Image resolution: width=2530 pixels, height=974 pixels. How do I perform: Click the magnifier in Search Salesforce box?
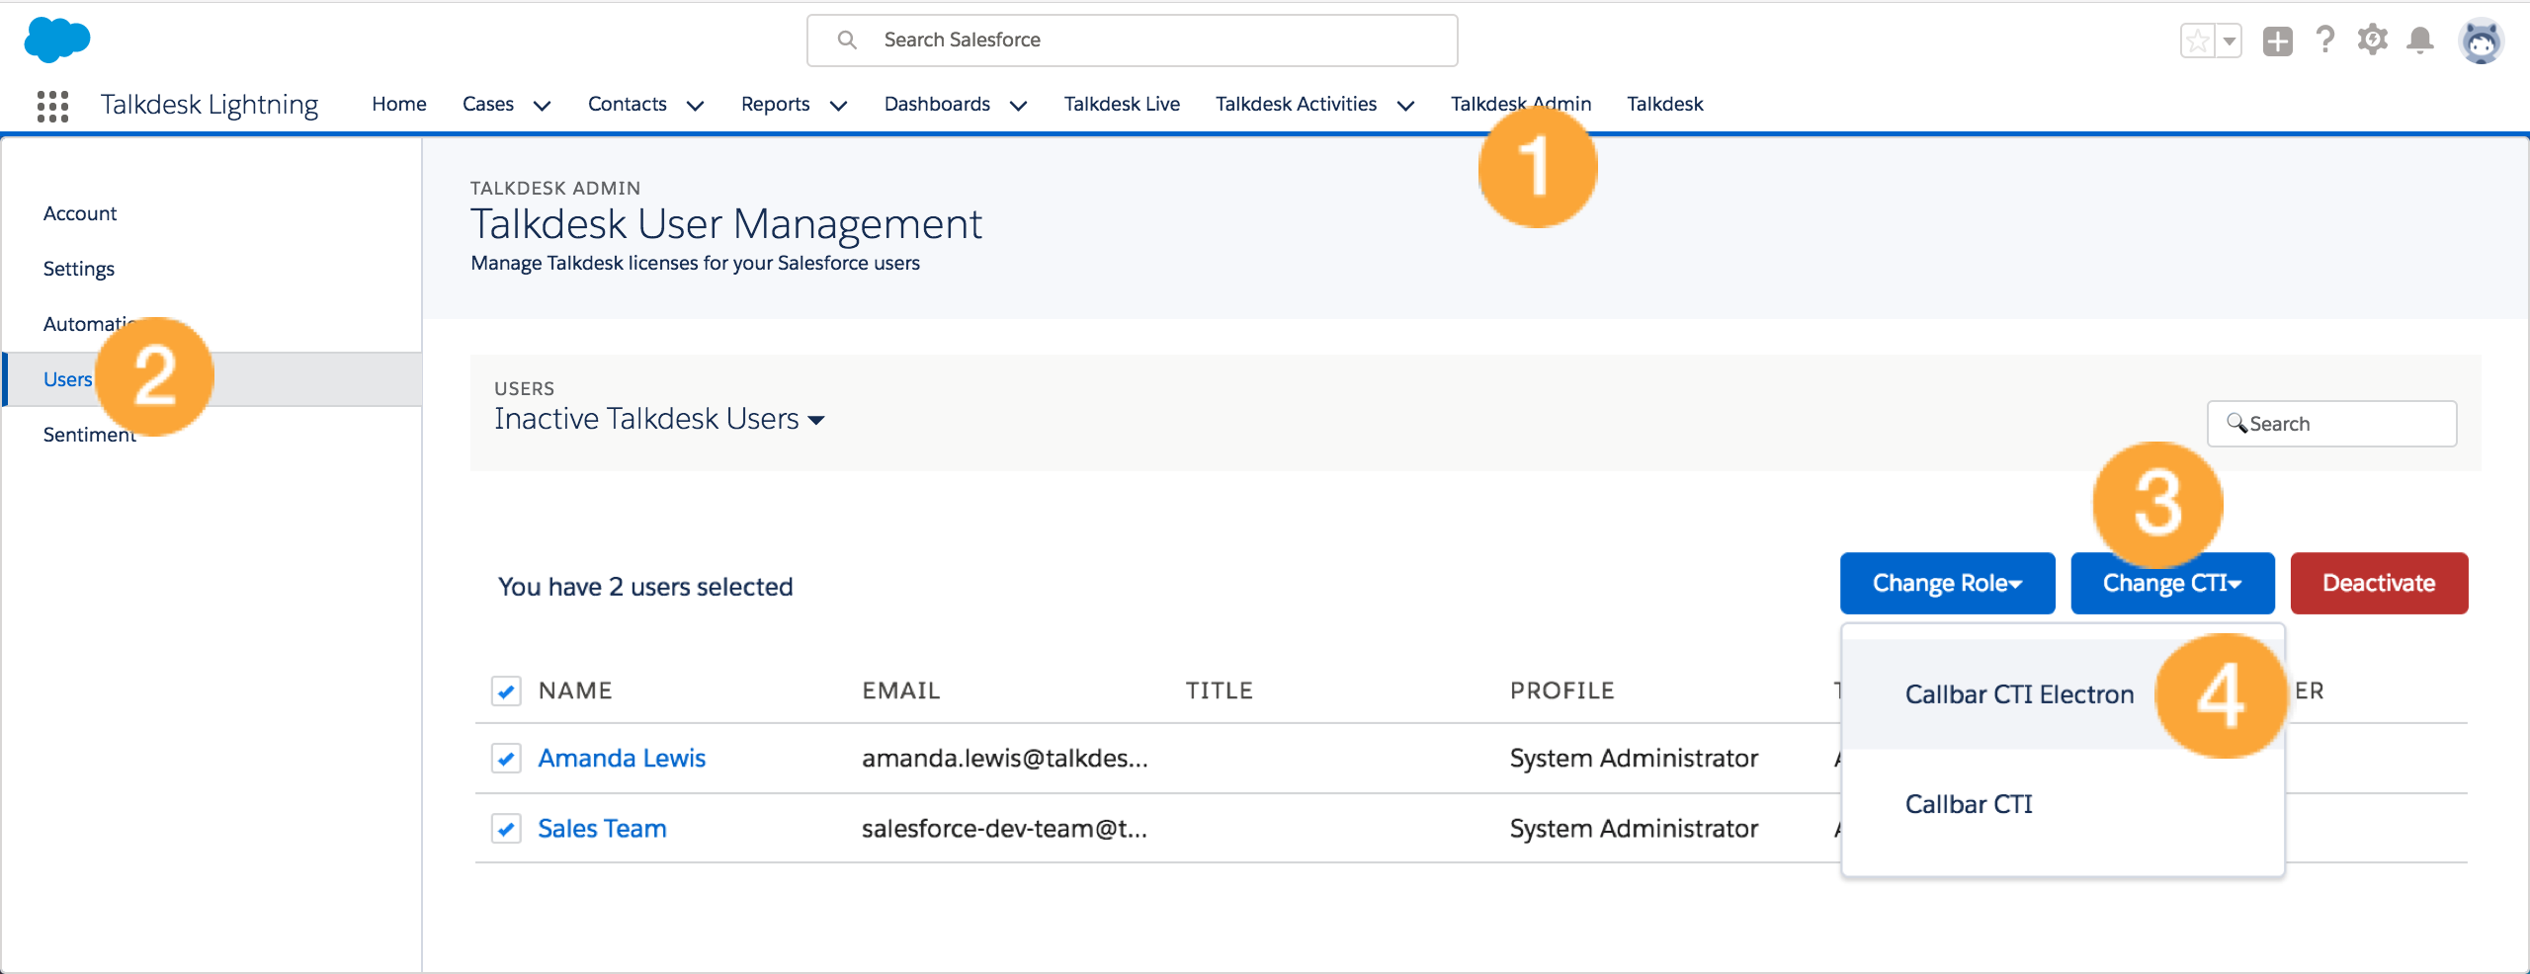tap(847, 40)
